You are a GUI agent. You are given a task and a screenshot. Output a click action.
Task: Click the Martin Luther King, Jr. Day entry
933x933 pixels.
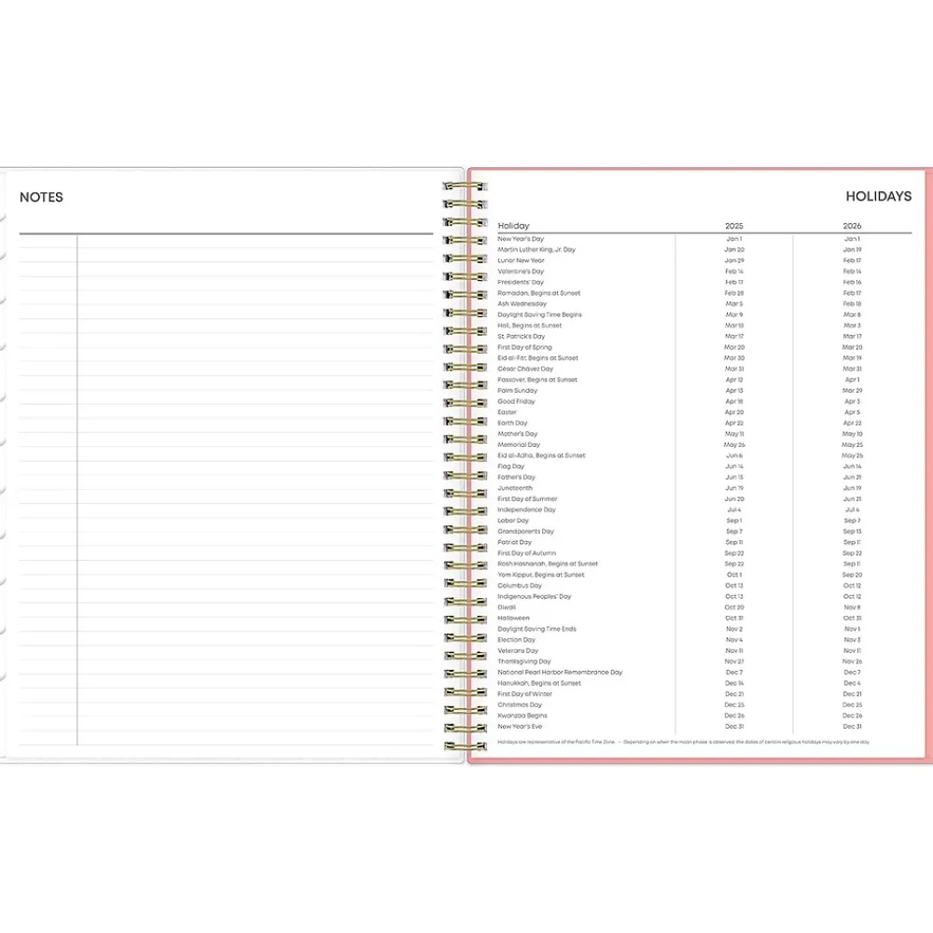(x=536, y=250)
